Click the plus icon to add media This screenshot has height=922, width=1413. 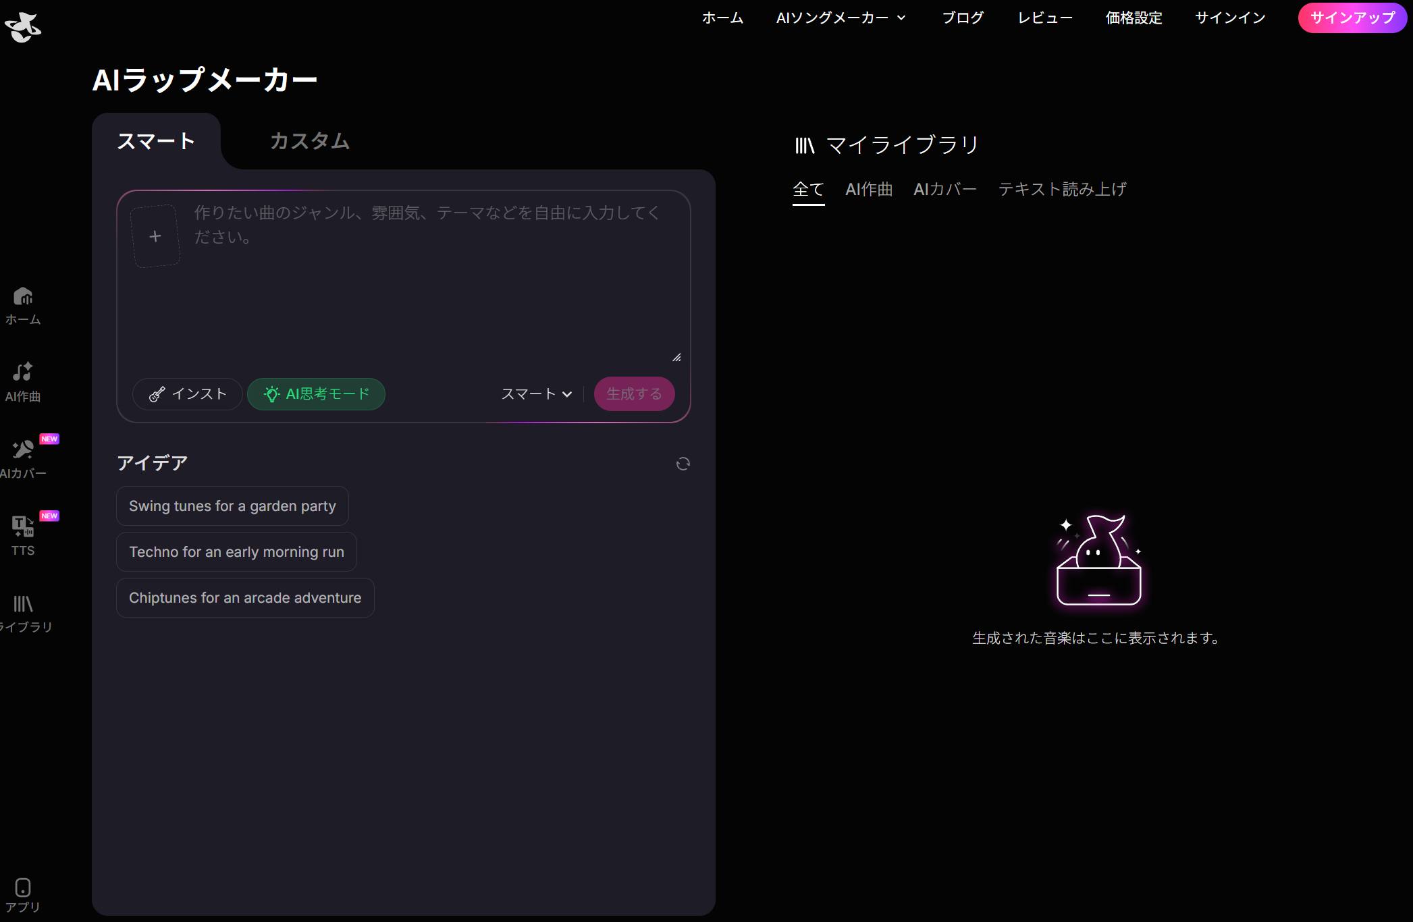155,236
